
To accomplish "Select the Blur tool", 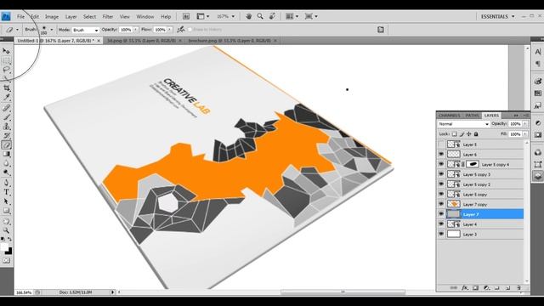I will (x=6, y=163).
